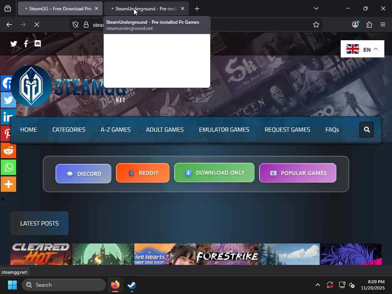Click the site security padlock icon
The width and height of the screenshot is (392, 294).
[x=86, y=24]
